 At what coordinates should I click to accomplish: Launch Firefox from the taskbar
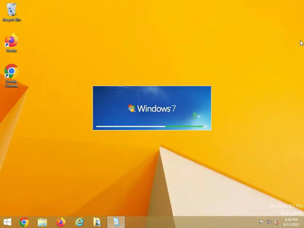coord(61,222)
